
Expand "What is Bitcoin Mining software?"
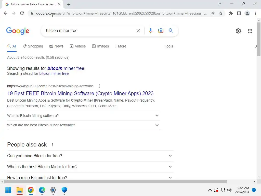(84, 116)
